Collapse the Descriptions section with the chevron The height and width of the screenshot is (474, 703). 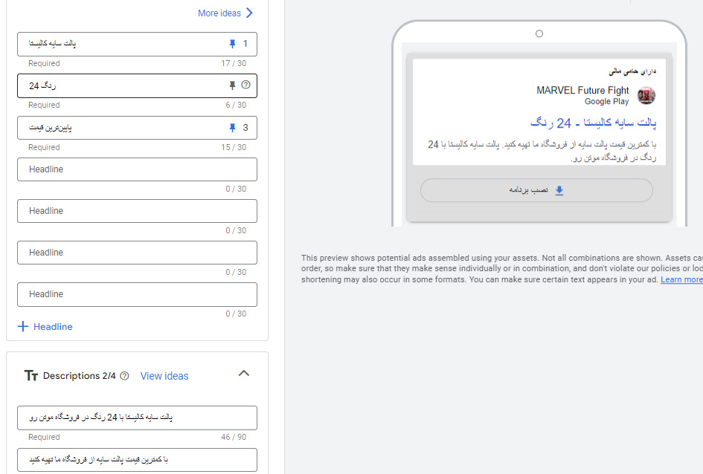tap(244, 373)
